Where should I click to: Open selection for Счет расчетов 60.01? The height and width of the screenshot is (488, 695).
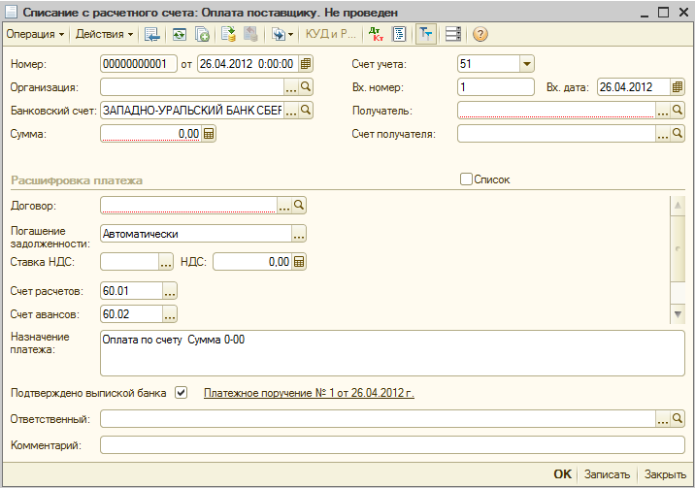click(170, 291)
